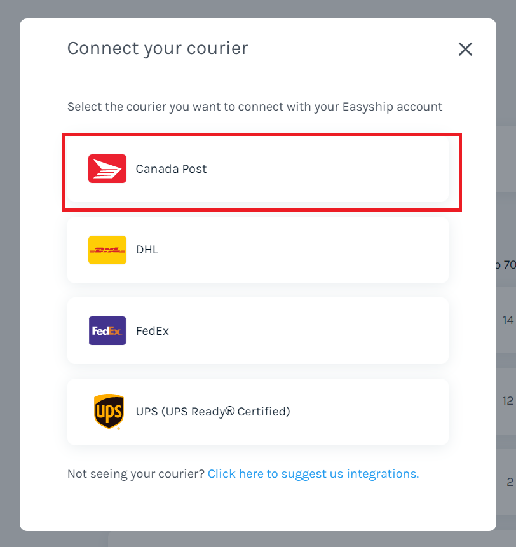Click the "Not seeing your courier?" text

(x=135, y=474)
